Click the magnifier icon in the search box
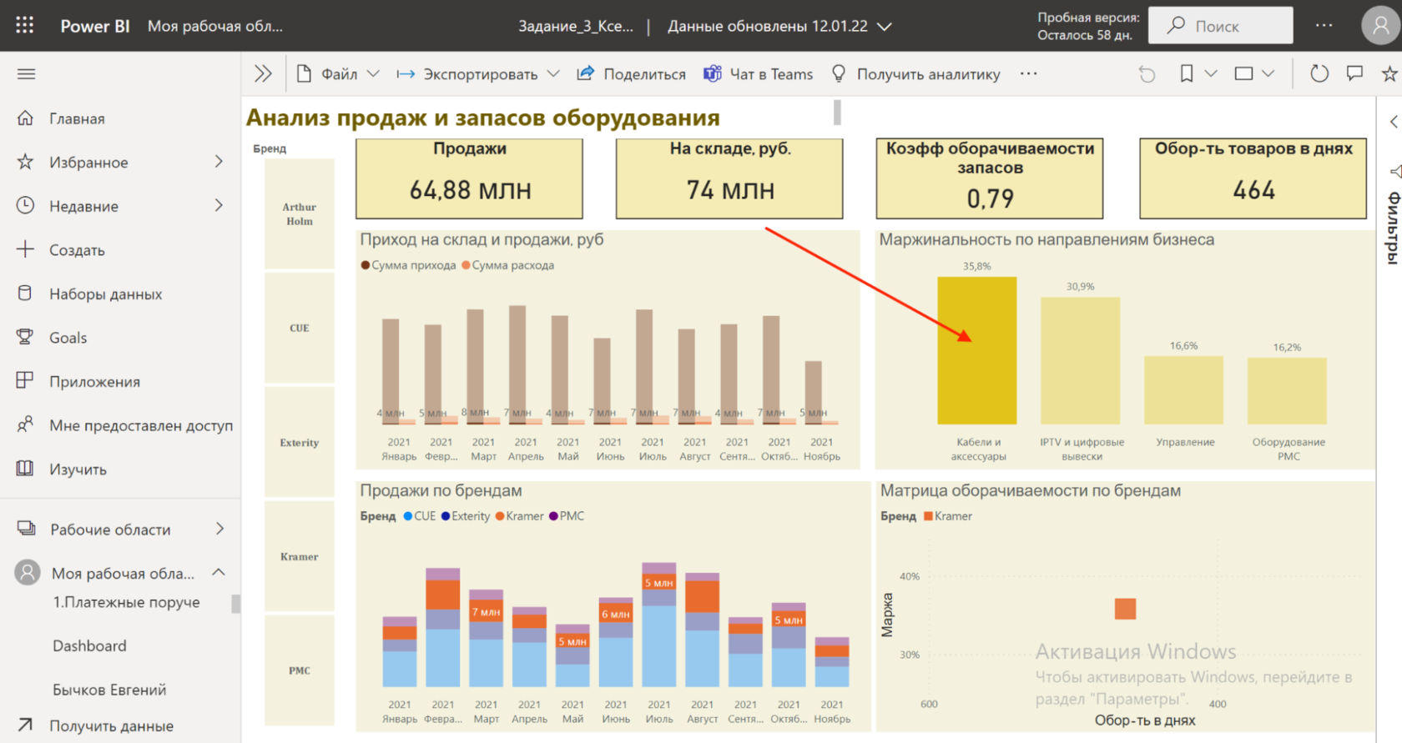 tap(1176, 26)
